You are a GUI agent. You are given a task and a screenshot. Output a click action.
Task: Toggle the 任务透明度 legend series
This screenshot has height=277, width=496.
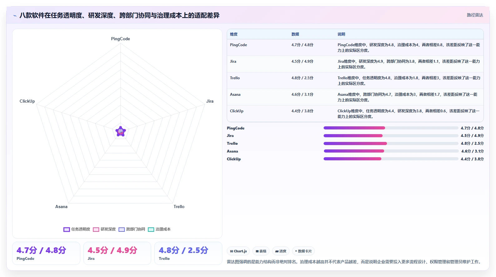[x=77, y=229]
